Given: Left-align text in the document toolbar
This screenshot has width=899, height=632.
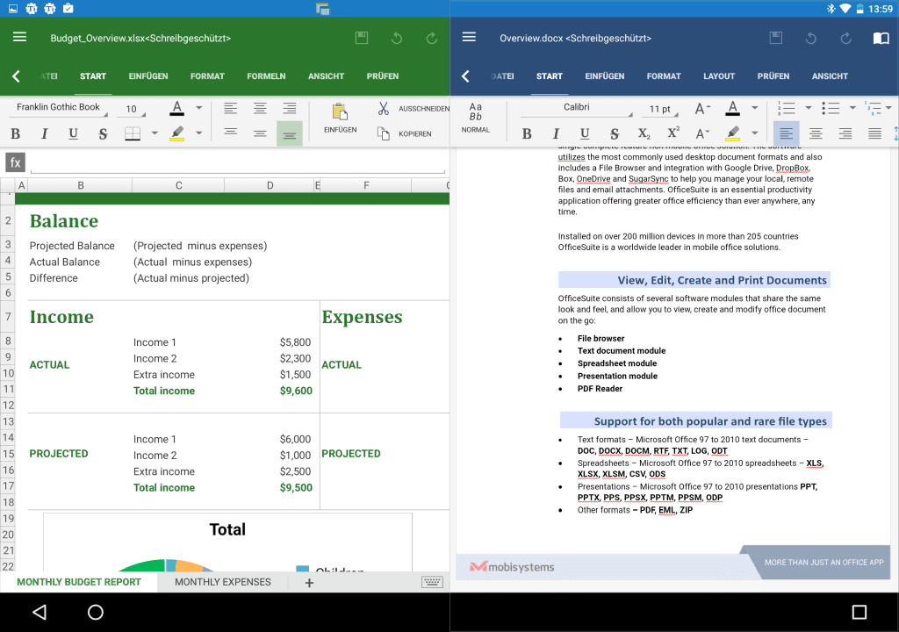Looking at the screenshot, I should click(786, 133).
